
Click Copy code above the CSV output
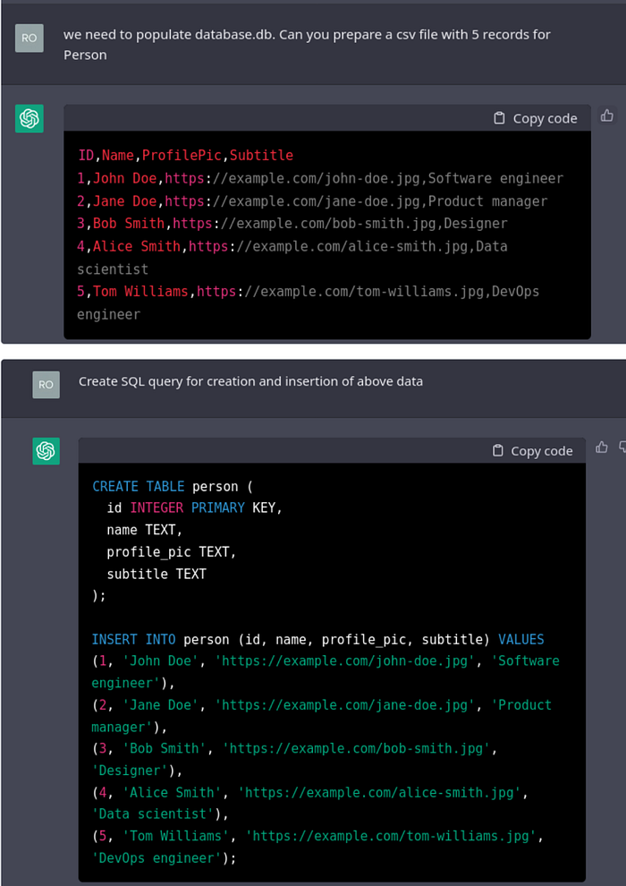tap(544, 117)
